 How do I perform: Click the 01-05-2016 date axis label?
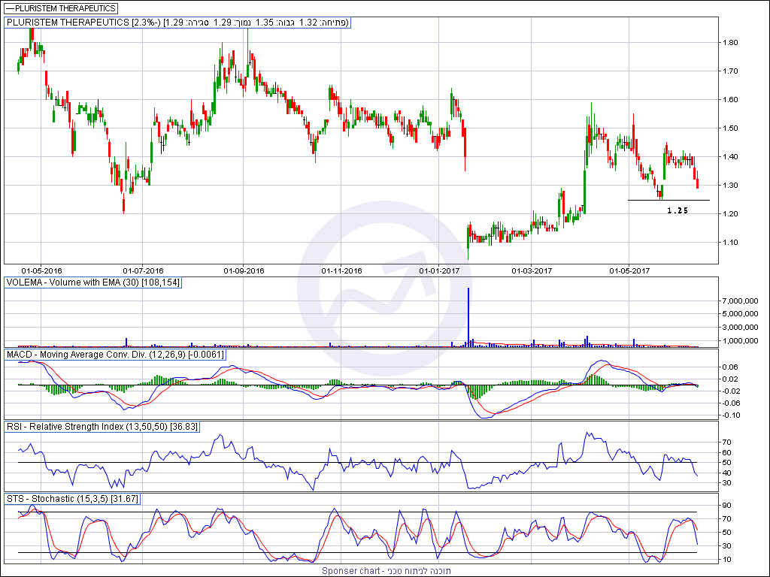pos(41,270)
